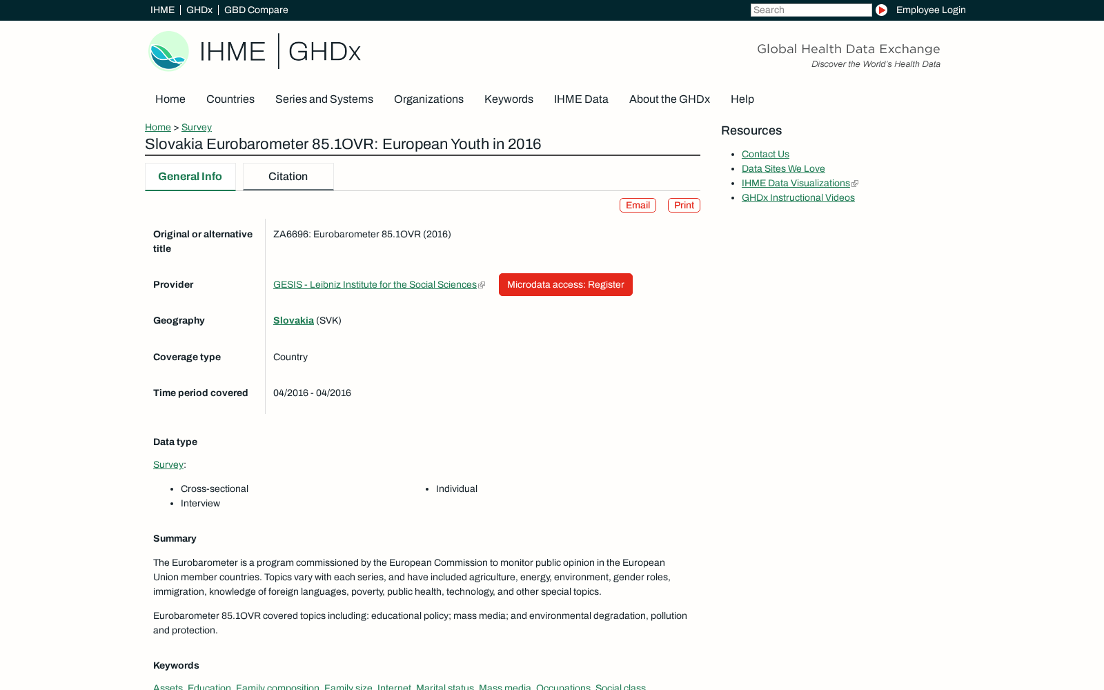
Task: Click the Global Health Data Exchange tagline
Action: click(x=849, y=49)
